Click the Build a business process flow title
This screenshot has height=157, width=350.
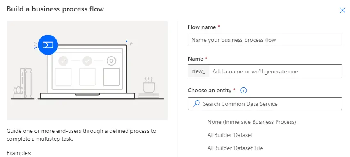tap(55, 9)
